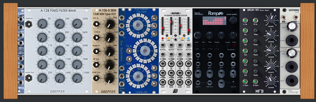Click the A-128 Audio Out jack
The width and height of the screenshot is (316, 102).
(29, 78)
